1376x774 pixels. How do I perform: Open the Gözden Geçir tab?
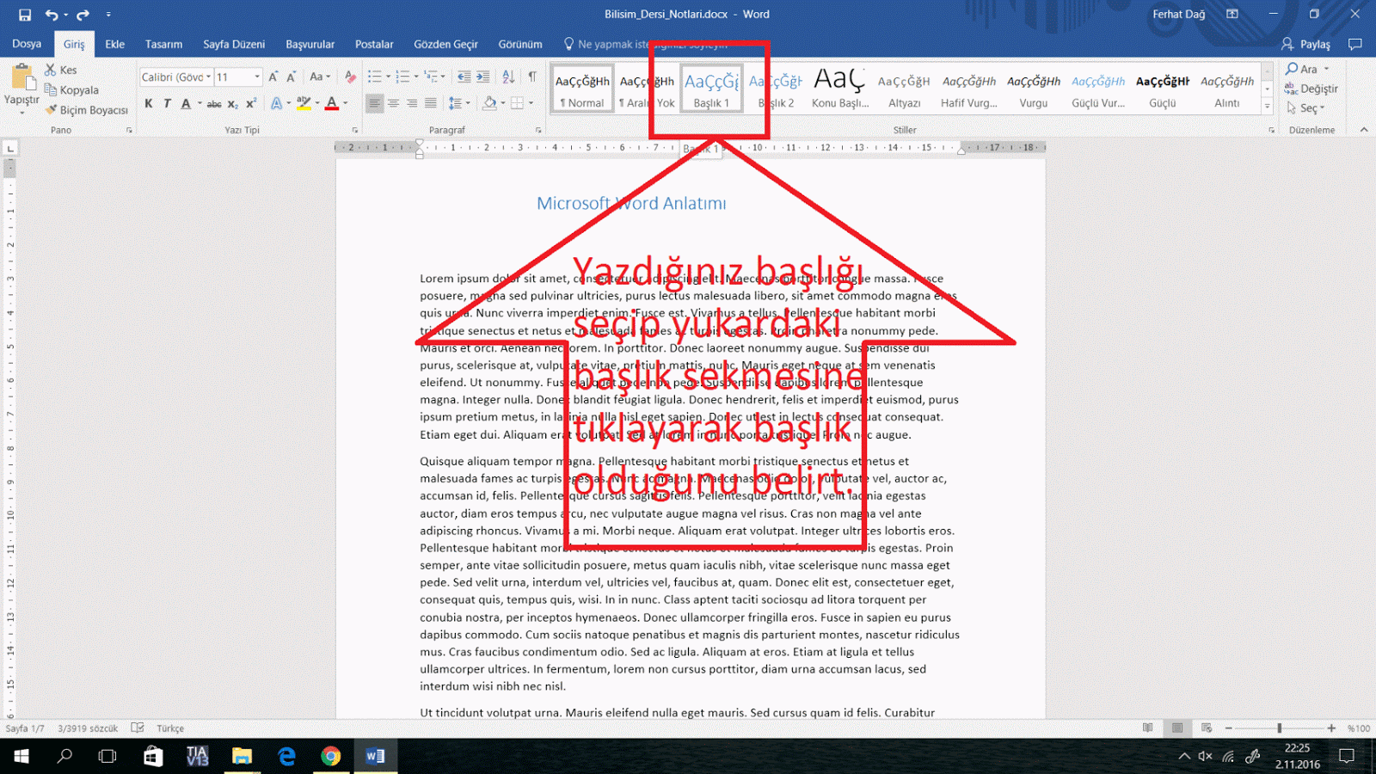point(445,44)
